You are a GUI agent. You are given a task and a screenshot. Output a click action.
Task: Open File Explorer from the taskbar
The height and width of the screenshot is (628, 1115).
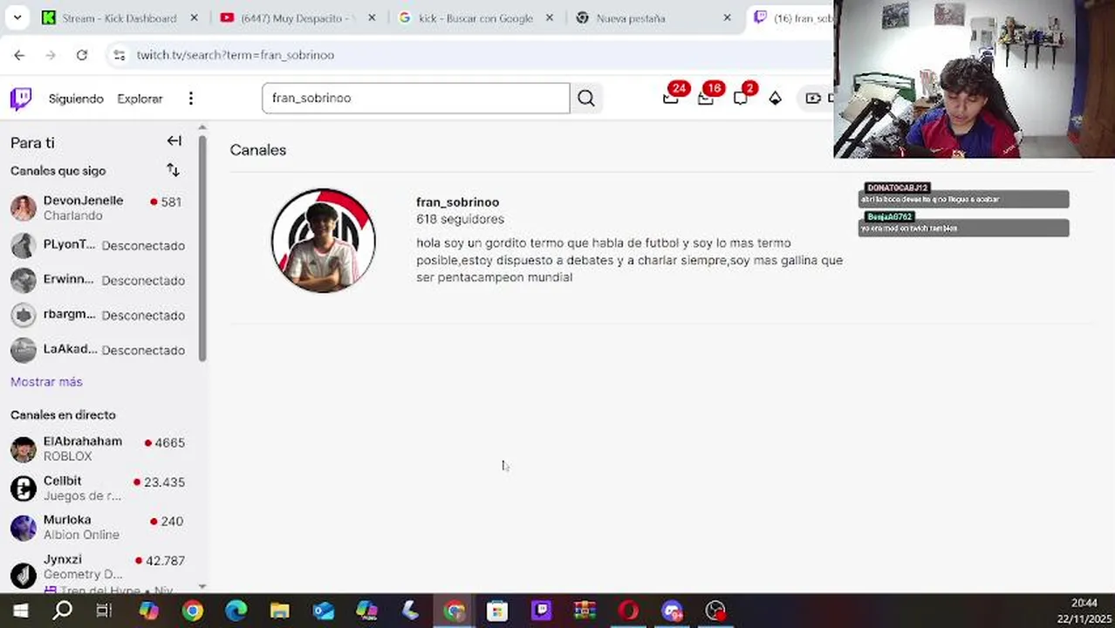[279, 611]
